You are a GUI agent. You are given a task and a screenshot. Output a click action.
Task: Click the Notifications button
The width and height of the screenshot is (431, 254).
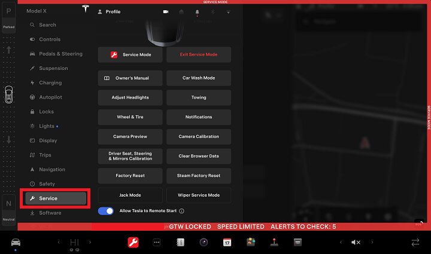click(x=199, y=117)
